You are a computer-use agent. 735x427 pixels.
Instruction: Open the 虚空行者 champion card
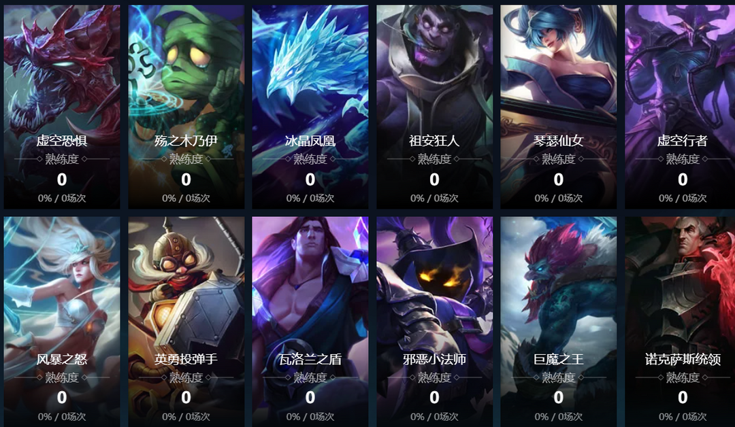680,107
